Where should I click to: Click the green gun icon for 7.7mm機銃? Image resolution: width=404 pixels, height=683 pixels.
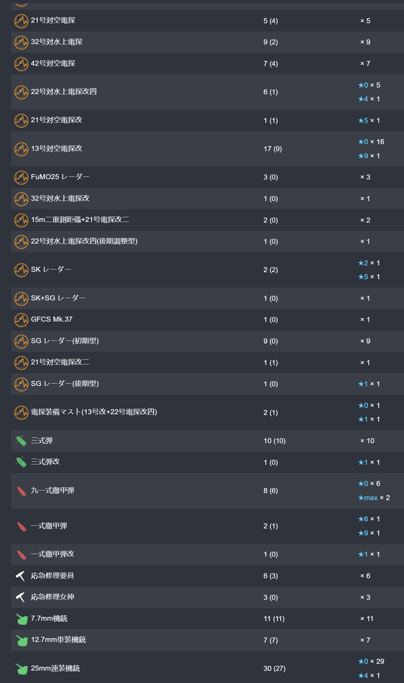pos(22,619)
